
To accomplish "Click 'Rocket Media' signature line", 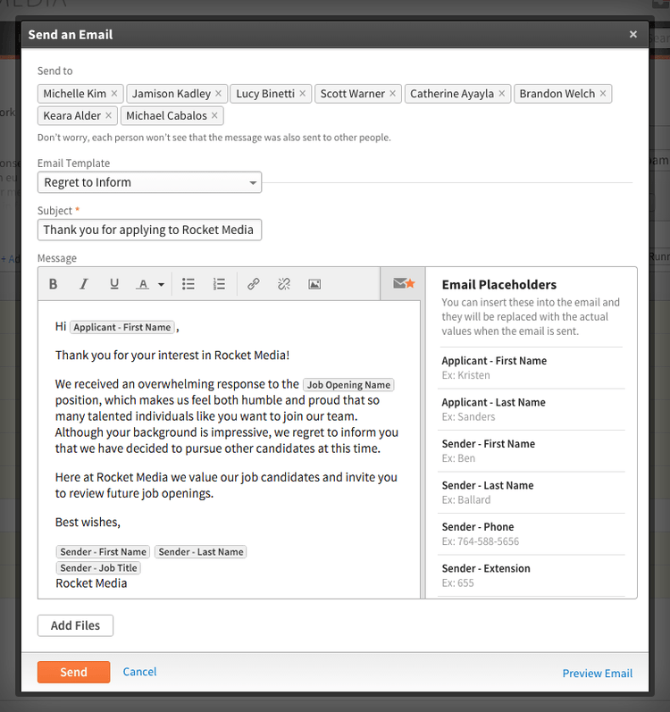I will [x=91, y=583].
